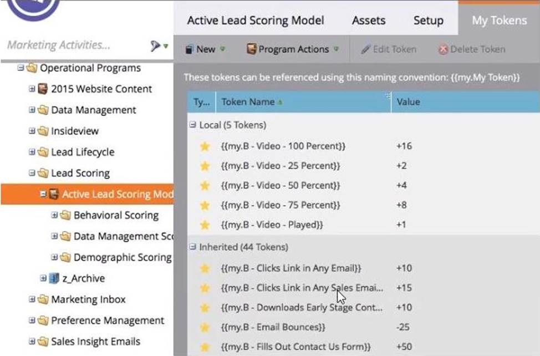
Task: Click the Marketing Inbox folder icon
Action: coord(43,299)
